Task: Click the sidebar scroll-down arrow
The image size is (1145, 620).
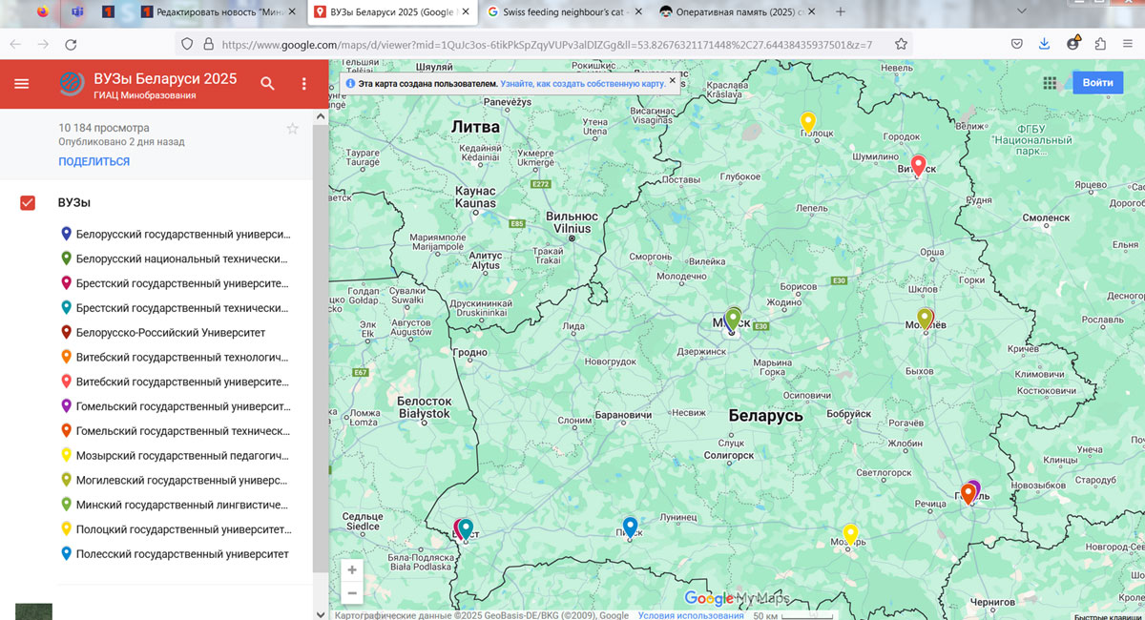Action: (320, 613)
